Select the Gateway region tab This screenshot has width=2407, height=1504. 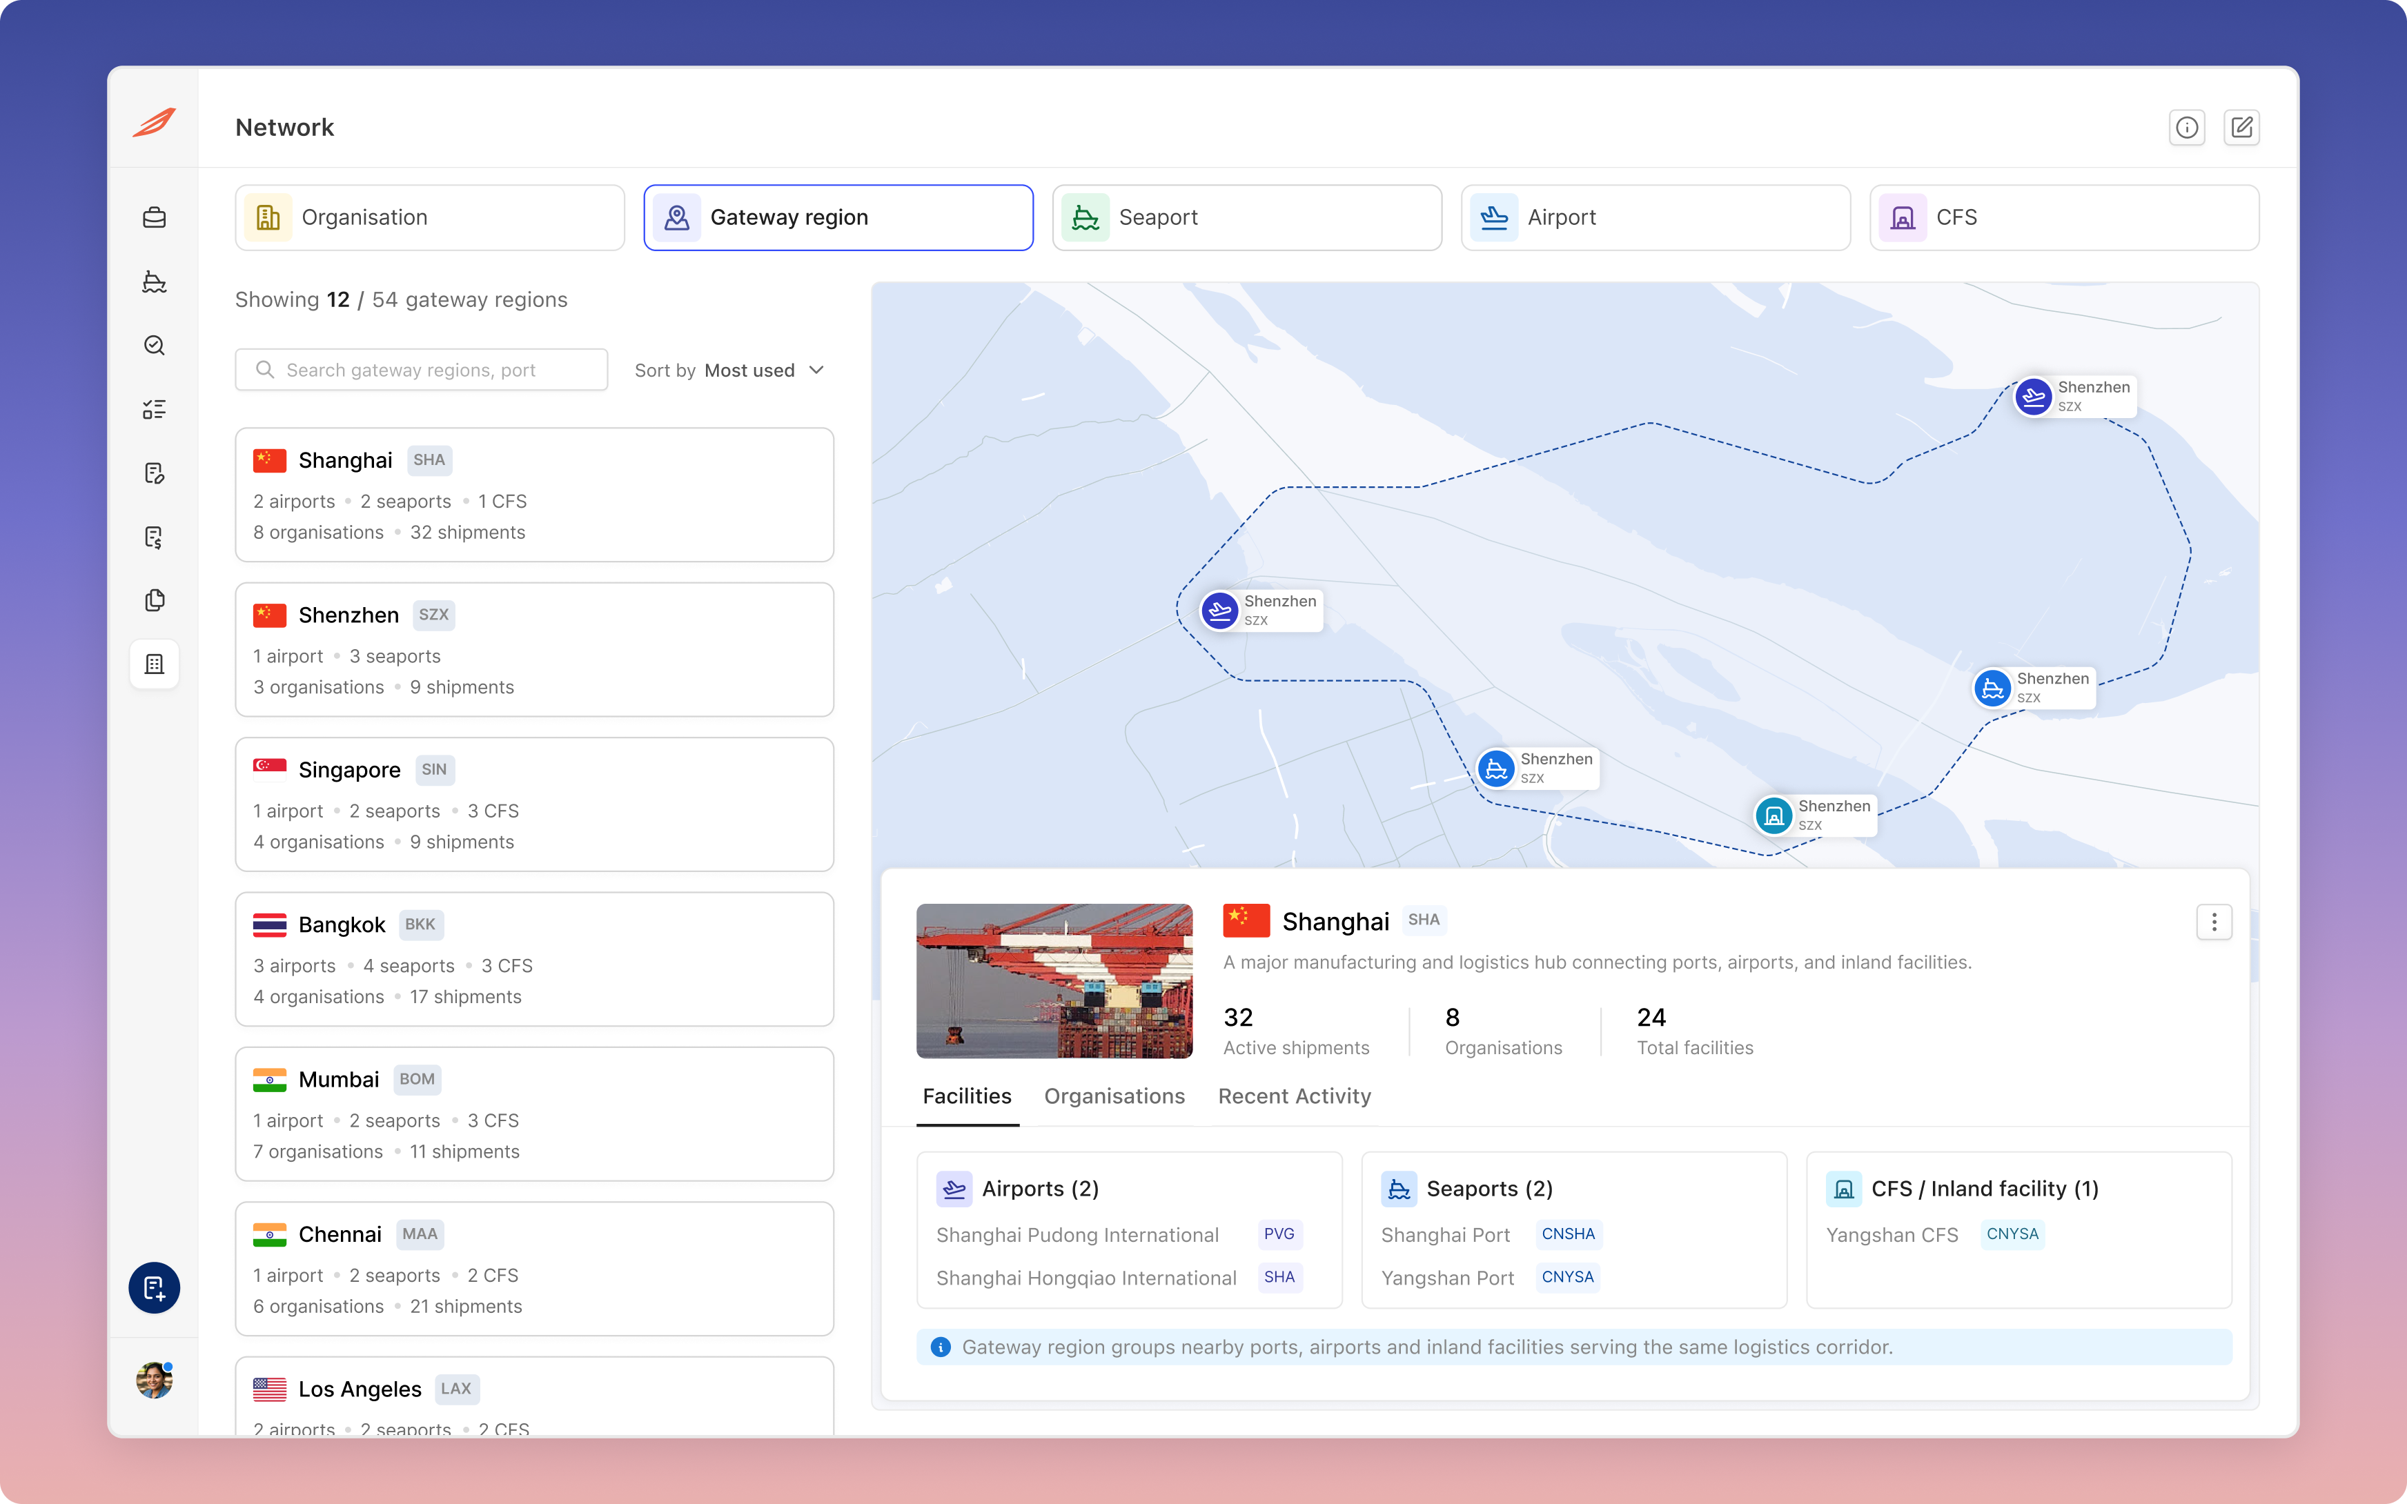(838, 218)
